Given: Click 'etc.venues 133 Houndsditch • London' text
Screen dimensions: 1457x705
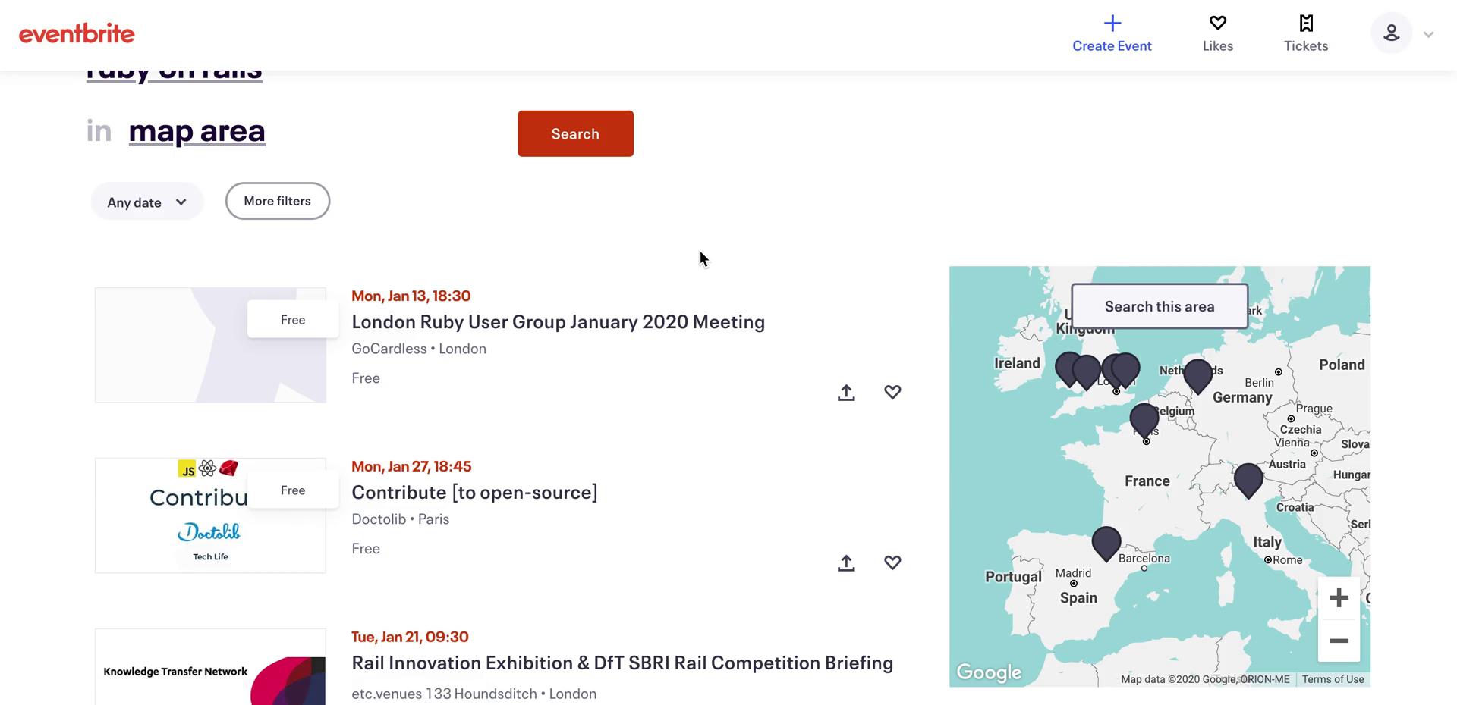Looking at the screenshot, I should tap(474, 694).
